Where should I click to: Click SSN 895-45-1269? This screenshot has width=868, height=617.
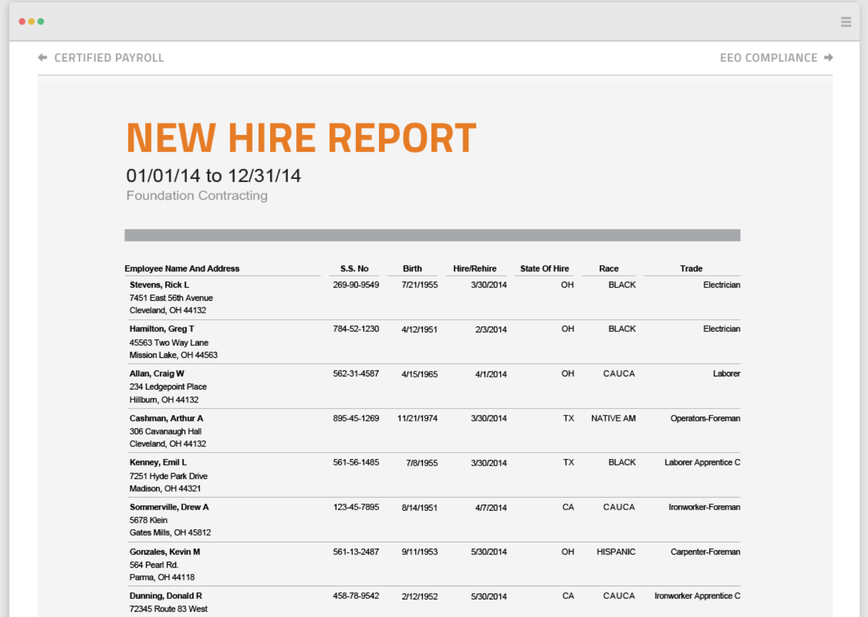pos(356,418)
